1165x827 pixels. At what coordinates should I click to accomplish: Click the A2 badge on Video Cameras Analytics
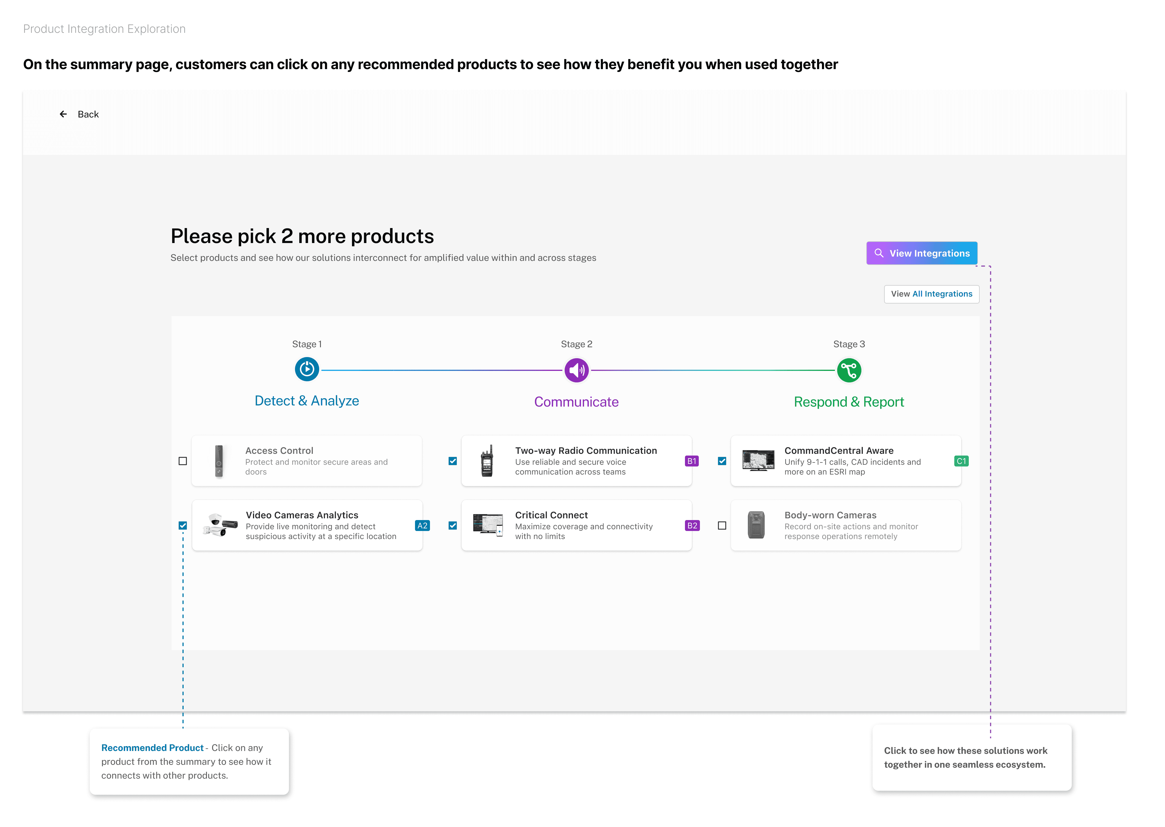(x=422, y=526)
